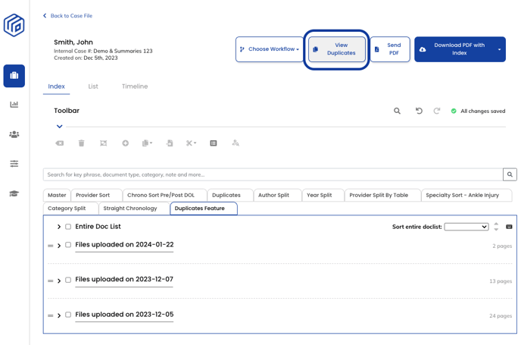Open the copy documents tool dropdown

(x=147, y=143)
